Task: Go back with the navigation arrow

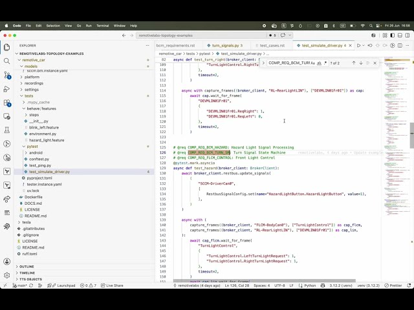Action: (124, 36)
